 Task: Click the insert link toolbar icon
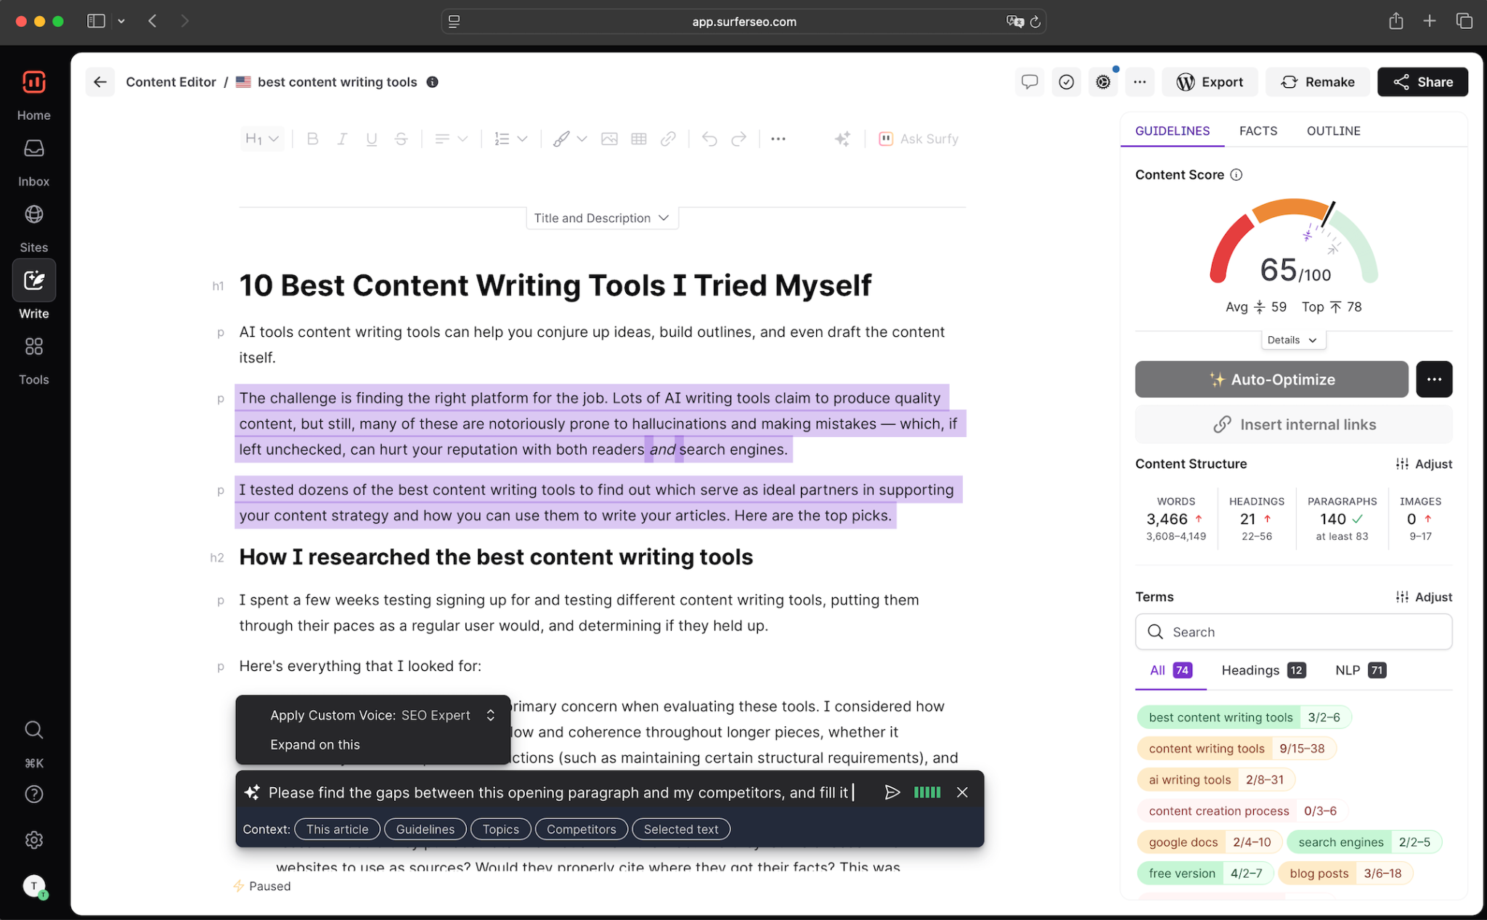point(668,139)
